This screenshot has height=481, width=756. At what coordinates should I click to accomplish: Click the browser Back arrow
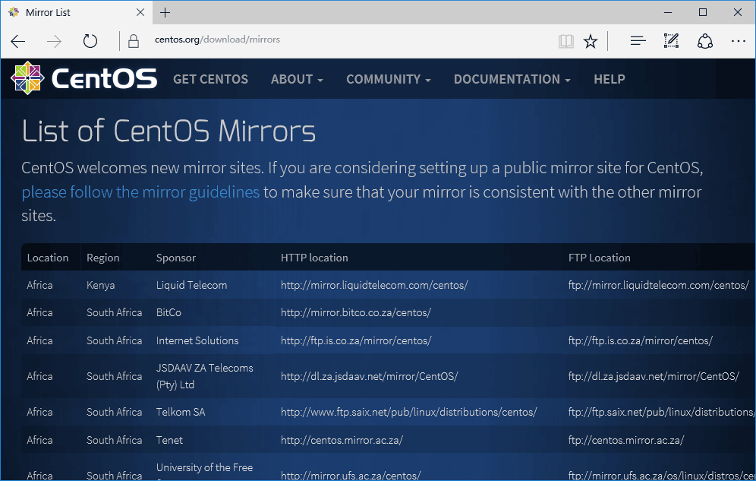coord(18,41)
